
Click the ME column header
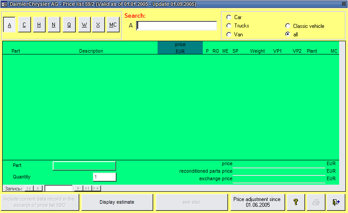point(225,51)
